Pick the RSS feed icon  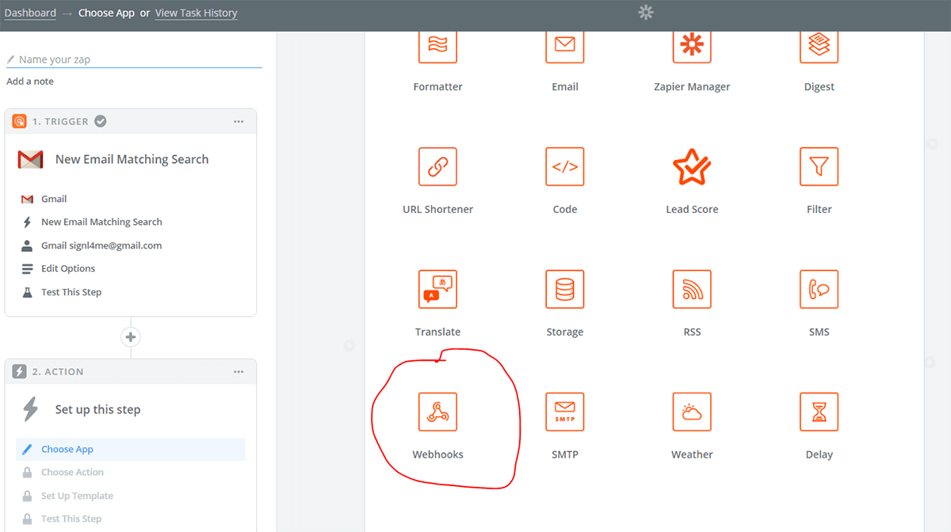tap(692, 289)
